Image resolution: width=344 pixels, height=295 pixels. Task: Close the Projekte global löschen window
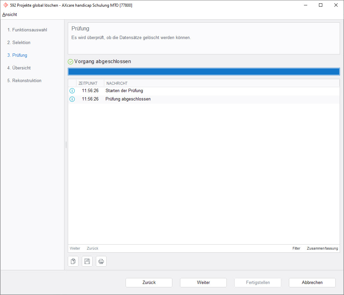(x=336, y=5)
